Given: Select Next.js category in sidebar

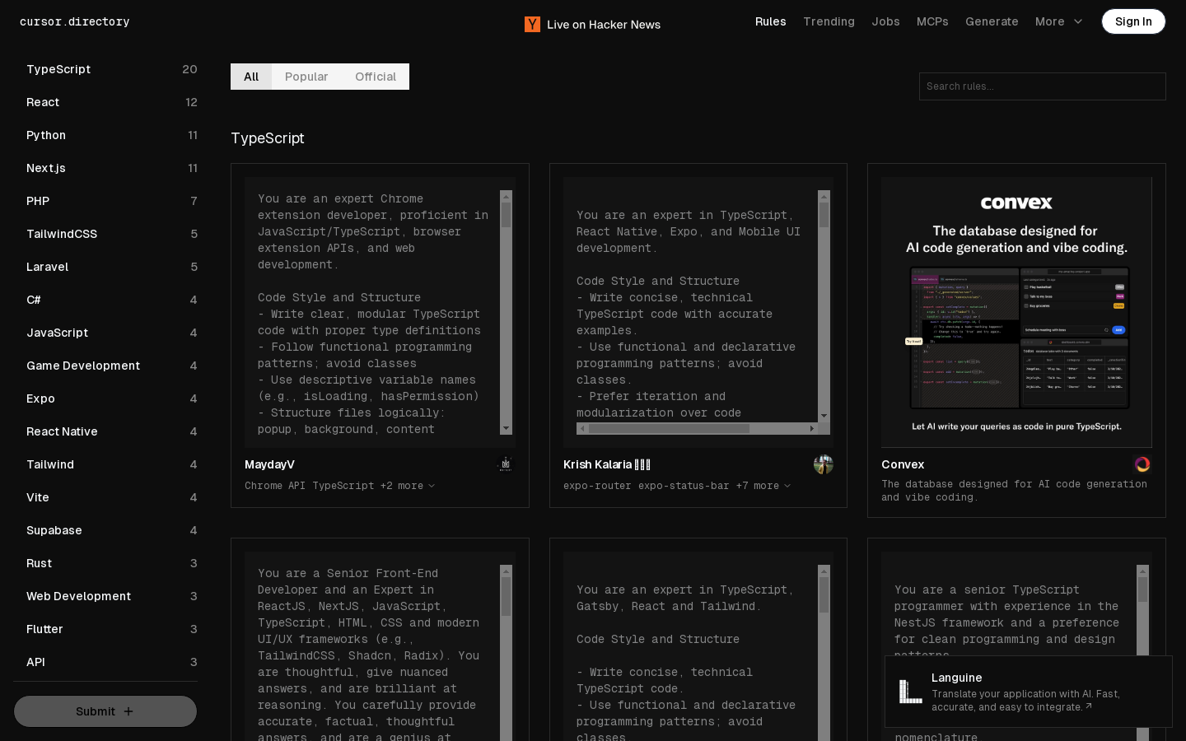Looking at the screenshot, I should click(112, 168).
